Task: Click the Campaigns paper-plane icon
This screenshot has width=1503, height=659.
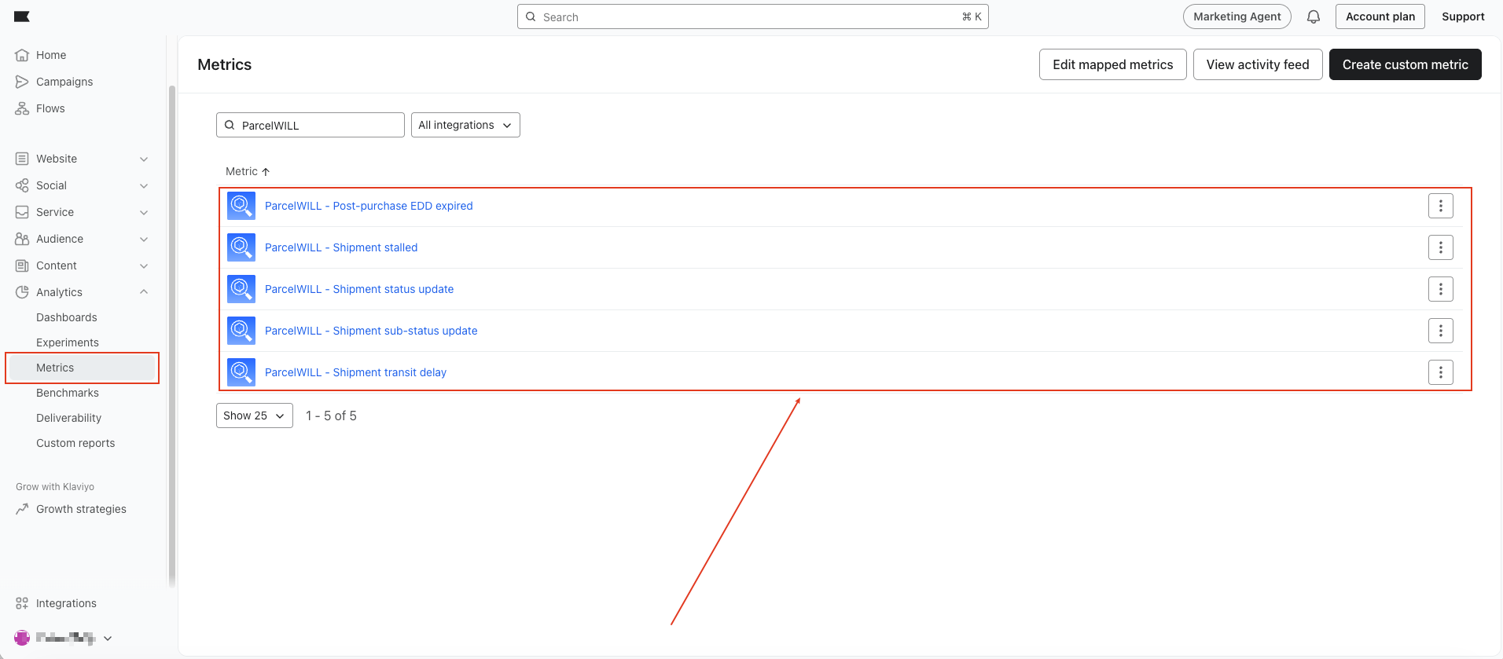Action: pyautogui.click(x=22, y=82)
